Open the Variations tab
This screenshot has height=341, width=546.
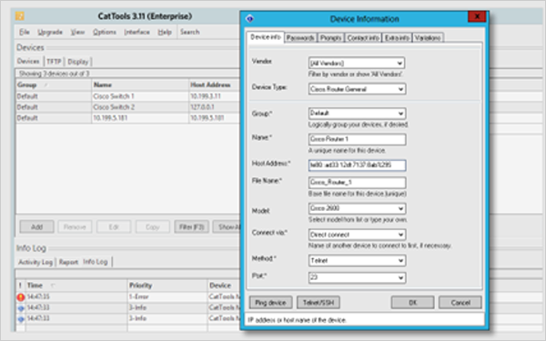click(x=428, y=37)
